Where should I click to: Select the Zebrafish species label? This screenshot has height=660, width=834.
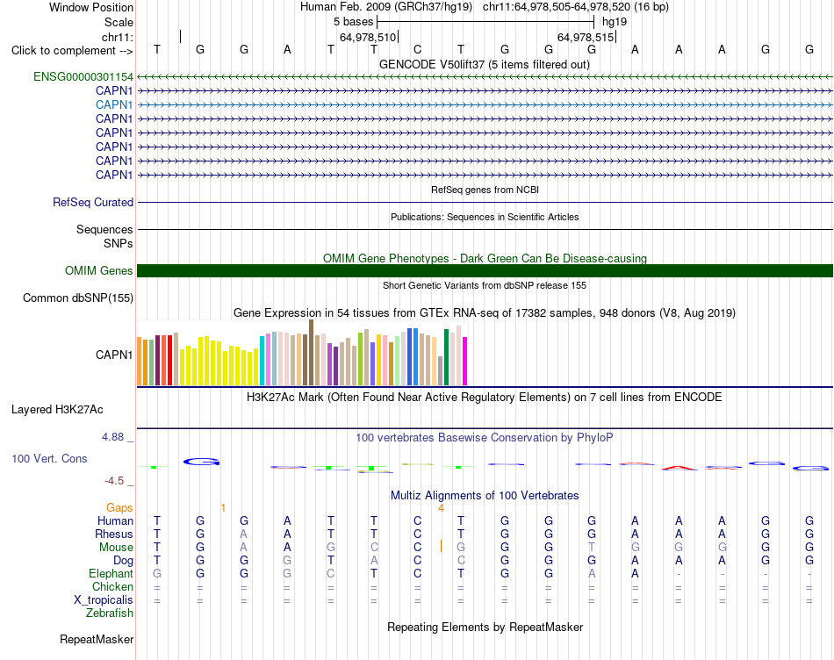110,613
